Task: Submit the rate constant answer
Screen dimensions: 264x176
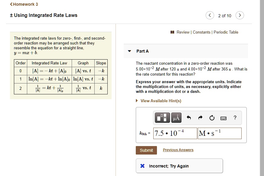Action: (x=146, y=150)
